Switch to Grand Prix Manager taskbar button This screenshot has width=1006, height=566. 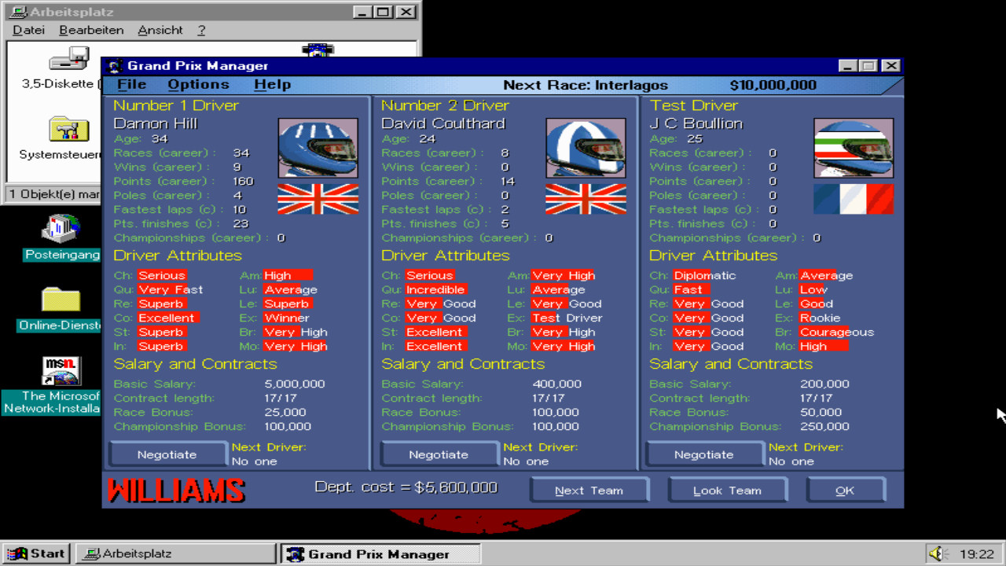pyautogui.click(x=380, y=553)
